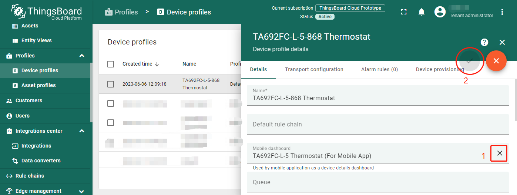The height and width of the screenshot is (195, 517).
Task: Click the Name input field
Action: [377, 95]
